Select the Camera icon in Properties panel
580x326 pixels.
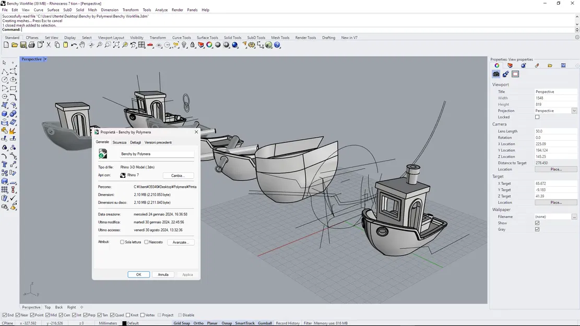tap(495, 74)
